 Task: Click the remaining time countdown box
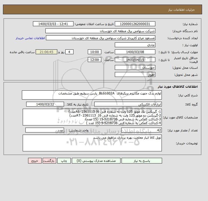[x=46, y=52]
